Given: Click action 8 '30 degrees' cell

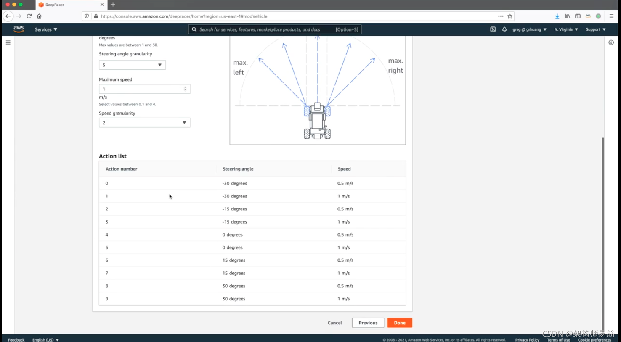Looking at the screenshot, I should (234, 286).
